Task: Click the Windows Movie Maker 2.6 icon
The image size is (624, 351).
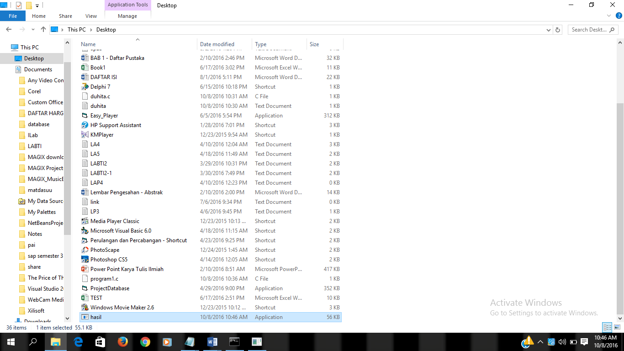Action: click(85, 308)
